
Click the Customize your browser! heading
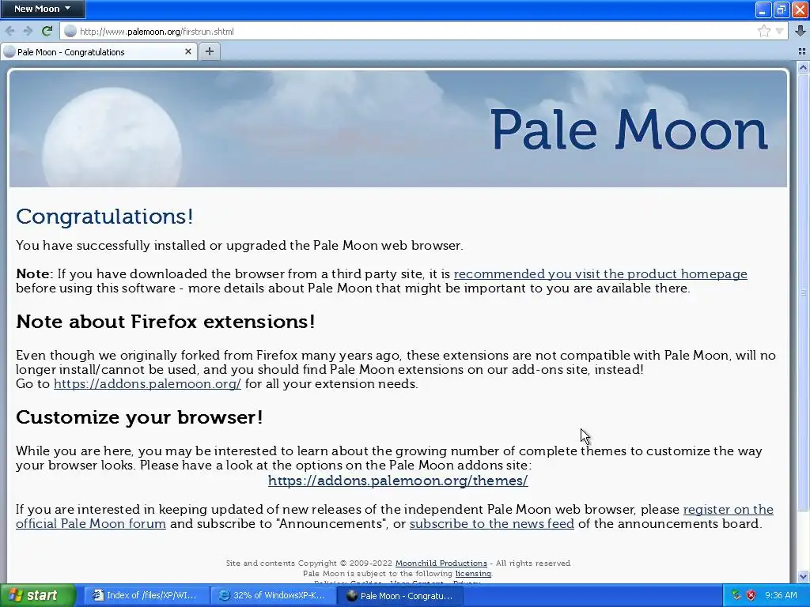coord(139,417)
